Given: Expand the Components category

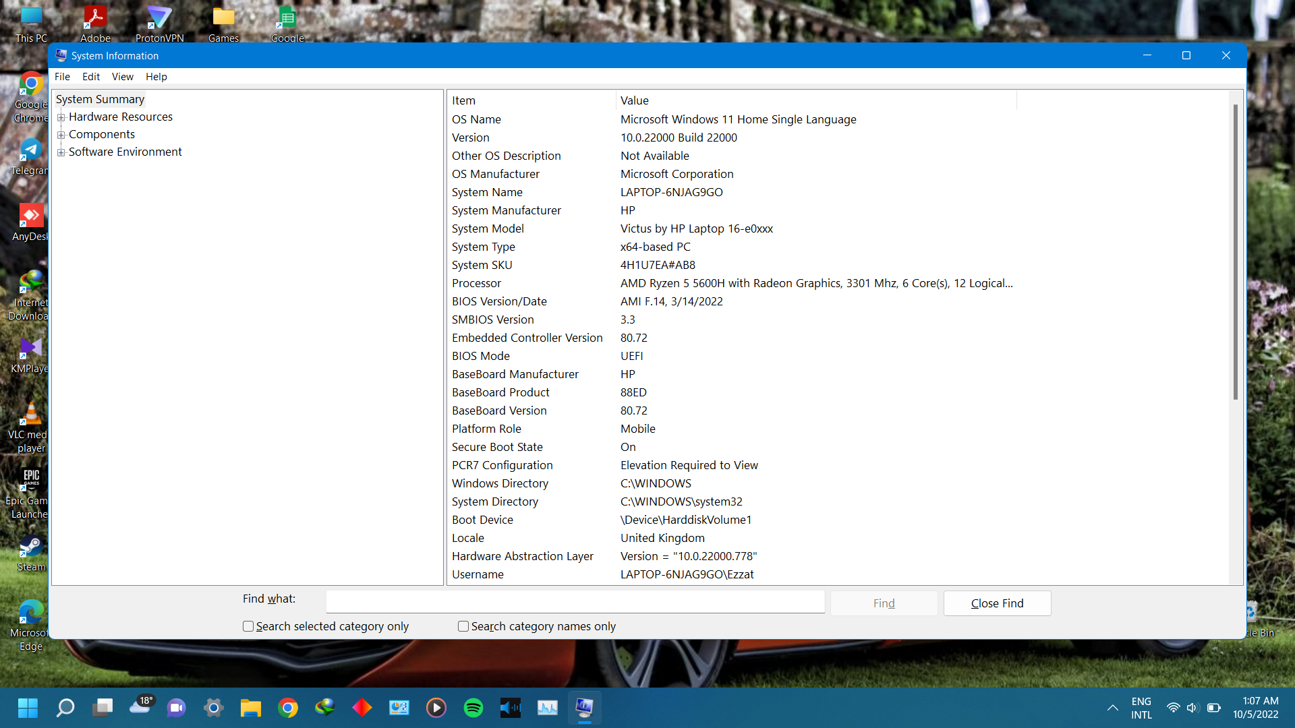Looking at the screenshot, I should point(61,134).
